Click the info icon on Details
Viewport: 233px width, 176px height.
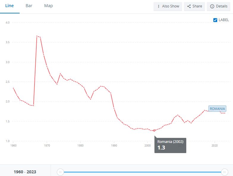(x=212, y=6)
